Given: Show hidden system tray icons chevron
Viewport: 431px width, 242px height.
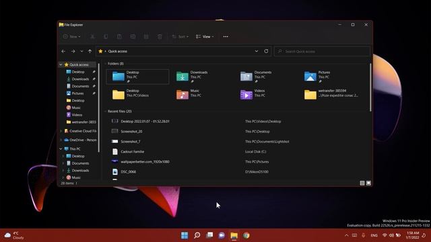Looking at the screenshot, I should click(x=346, y=235).
